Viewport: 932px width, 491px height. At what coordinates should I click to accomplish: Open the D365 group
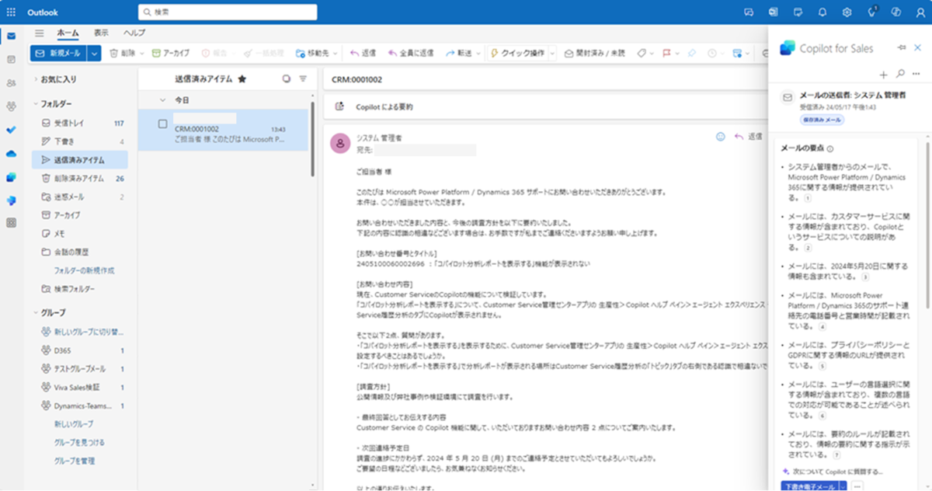(80, 350)
